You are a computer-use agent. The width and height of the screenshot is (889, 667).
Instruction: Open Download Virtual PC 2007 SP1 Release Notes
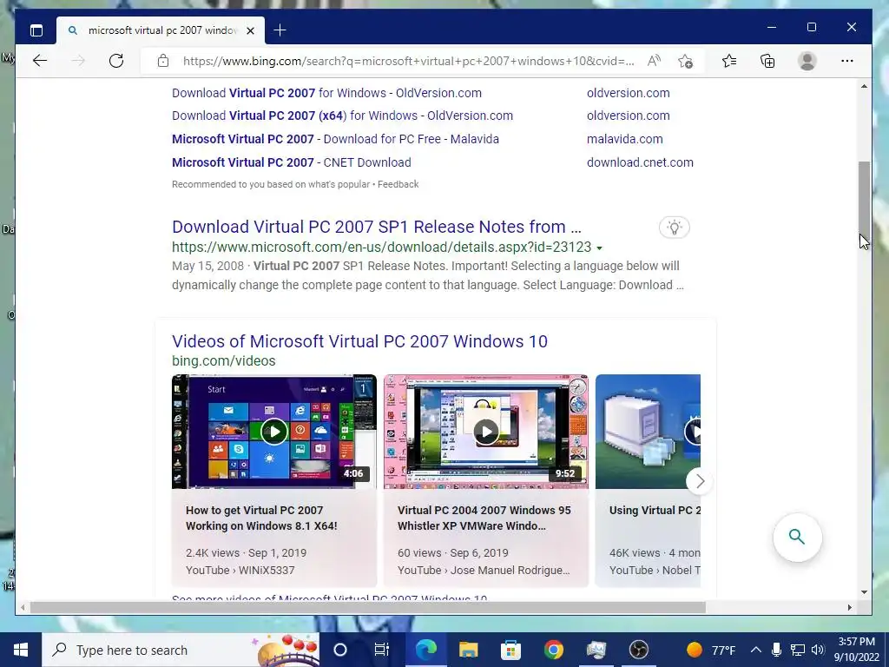(377, 227)
